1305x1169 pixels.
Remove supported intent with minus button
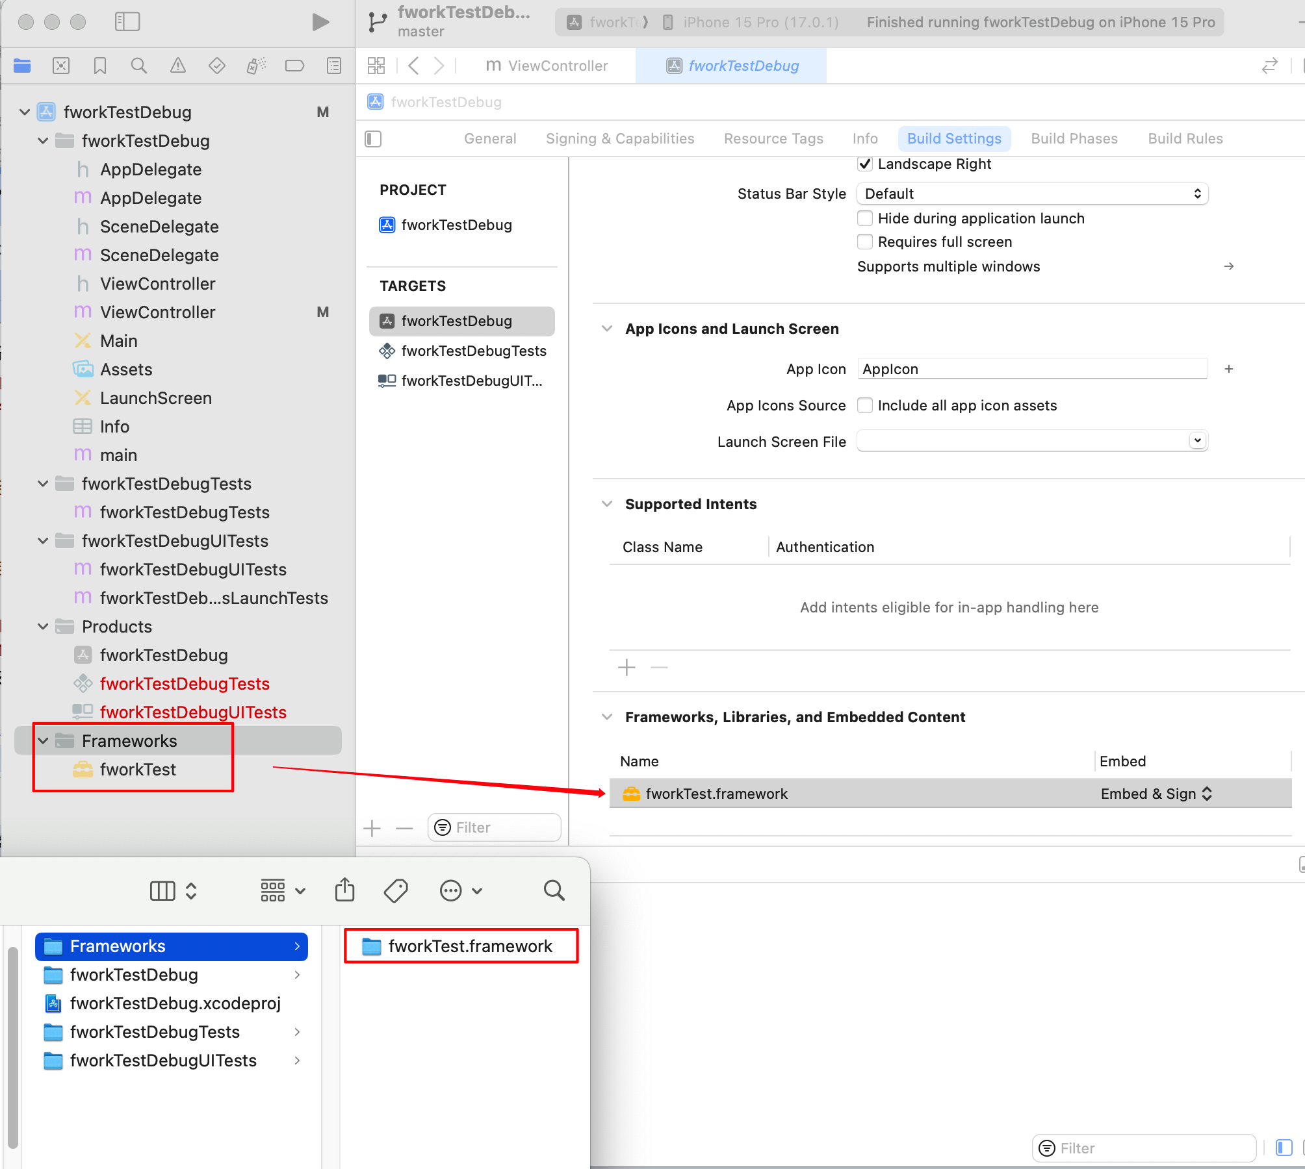click(659, 668)
